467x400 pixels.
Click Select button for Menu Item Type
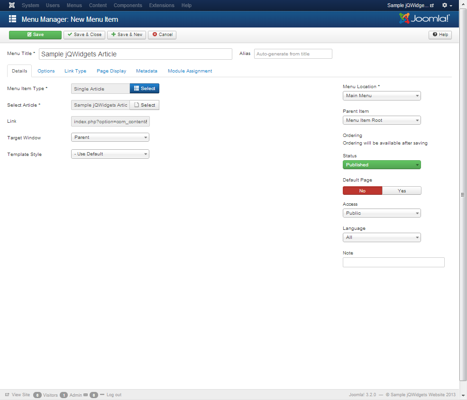145,89
